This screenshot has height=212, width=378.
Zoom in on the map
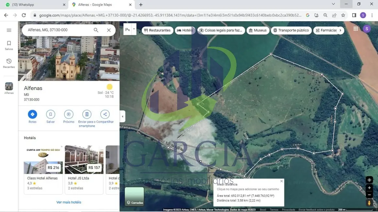click(369, 188)
